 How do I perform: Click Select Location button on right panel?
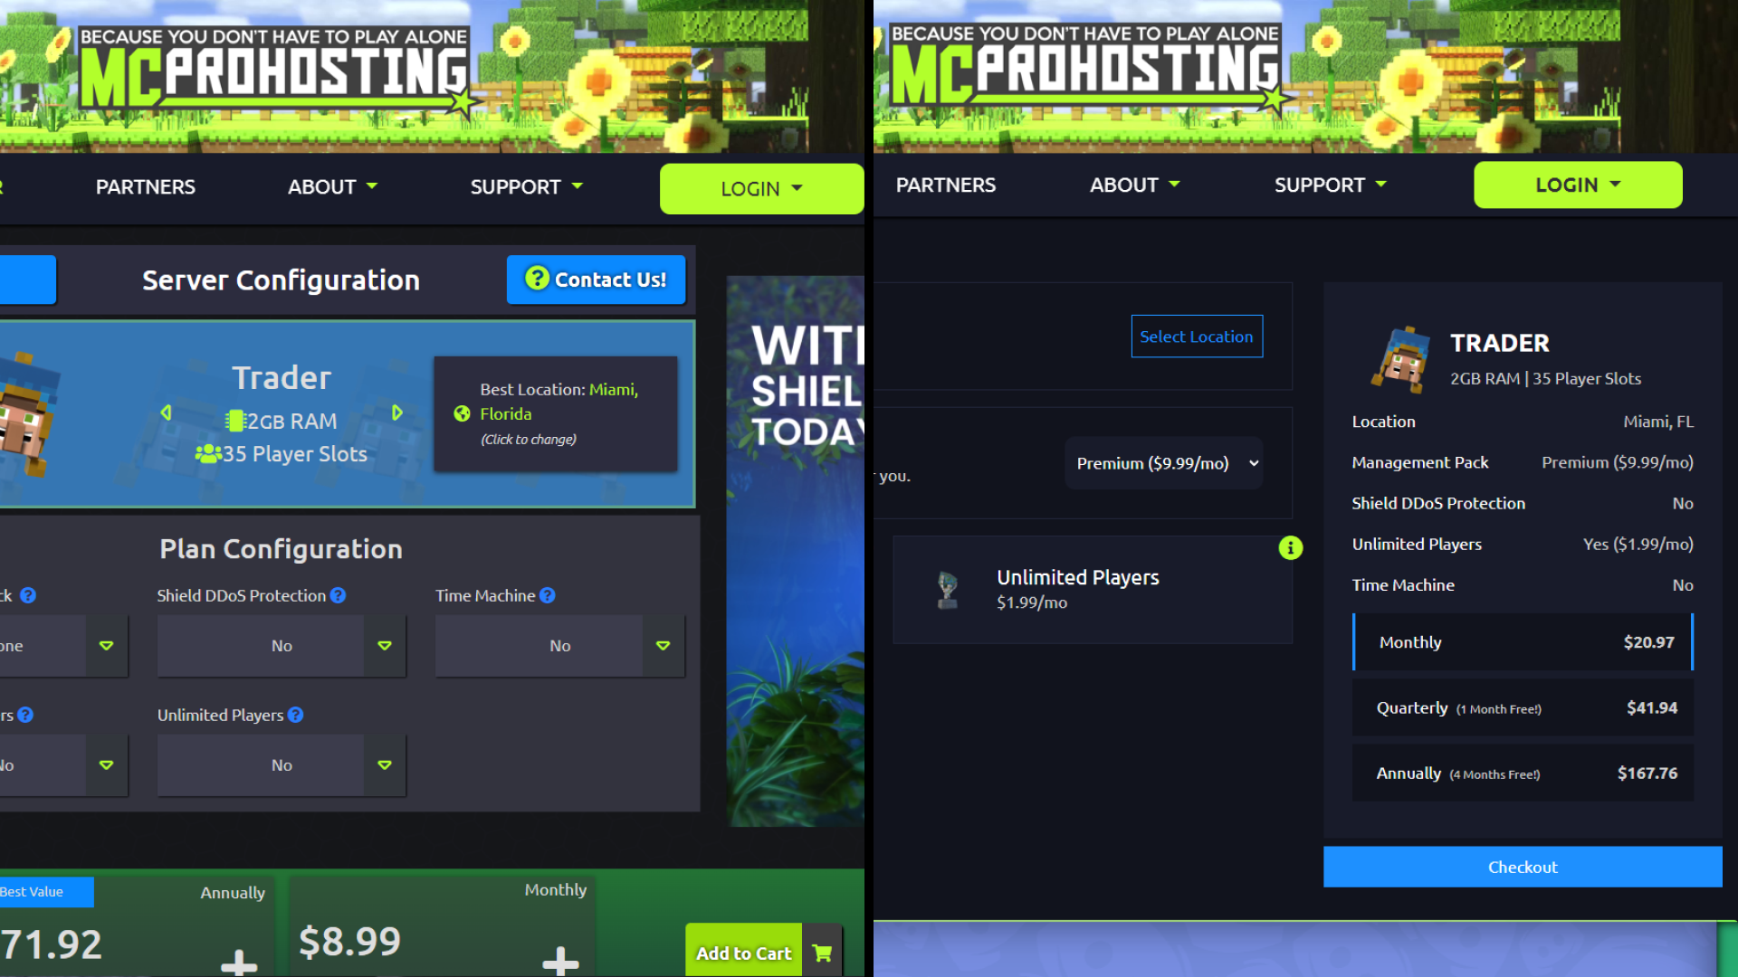(1196, 337)
